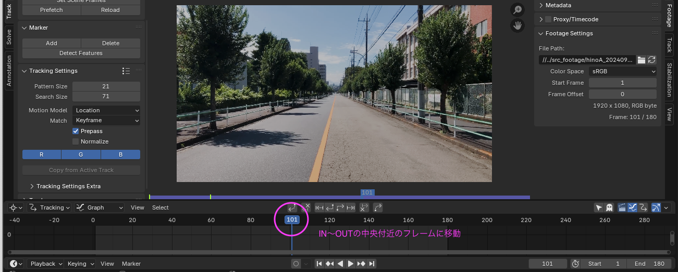The width and height of the screenshot is (678, 272).
Task: Jump to the next keyframe
Action: [361, 264]
